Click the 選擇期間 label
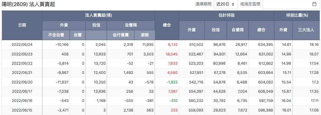 [203, 4]
